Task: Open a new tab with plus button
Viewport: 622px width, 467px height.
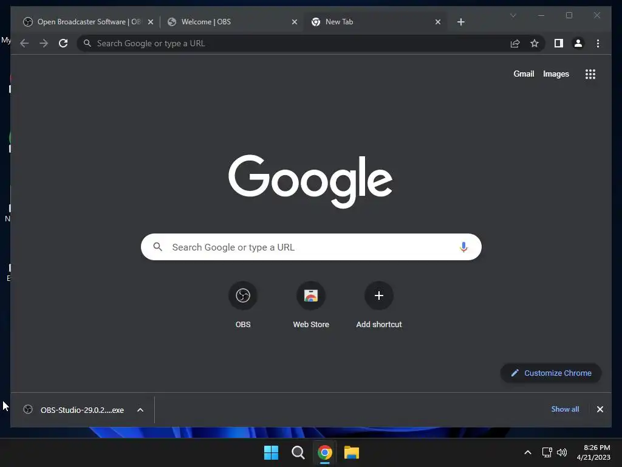Action: click(460, 22)
